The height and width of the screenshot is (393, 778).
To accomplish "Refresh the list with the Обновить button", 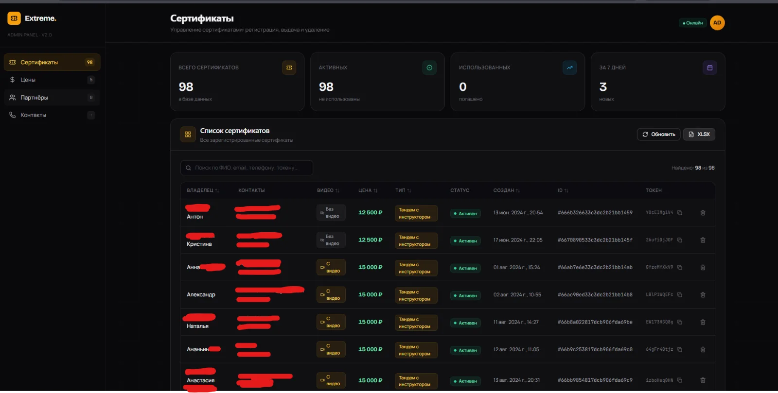I will pos(659,135).
